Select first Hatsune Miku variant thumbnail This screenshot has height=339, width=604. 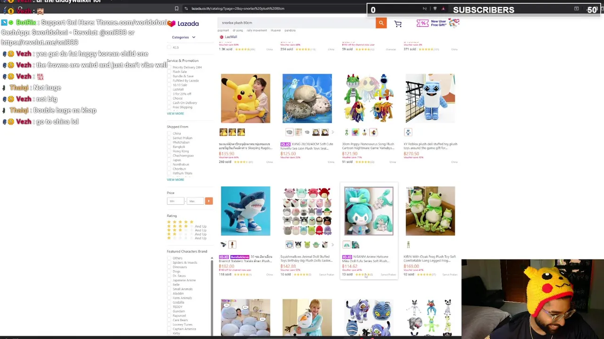(x=346, y=245)
